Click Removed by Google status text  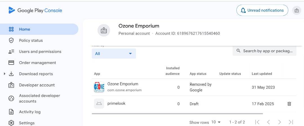coord(200,87)
